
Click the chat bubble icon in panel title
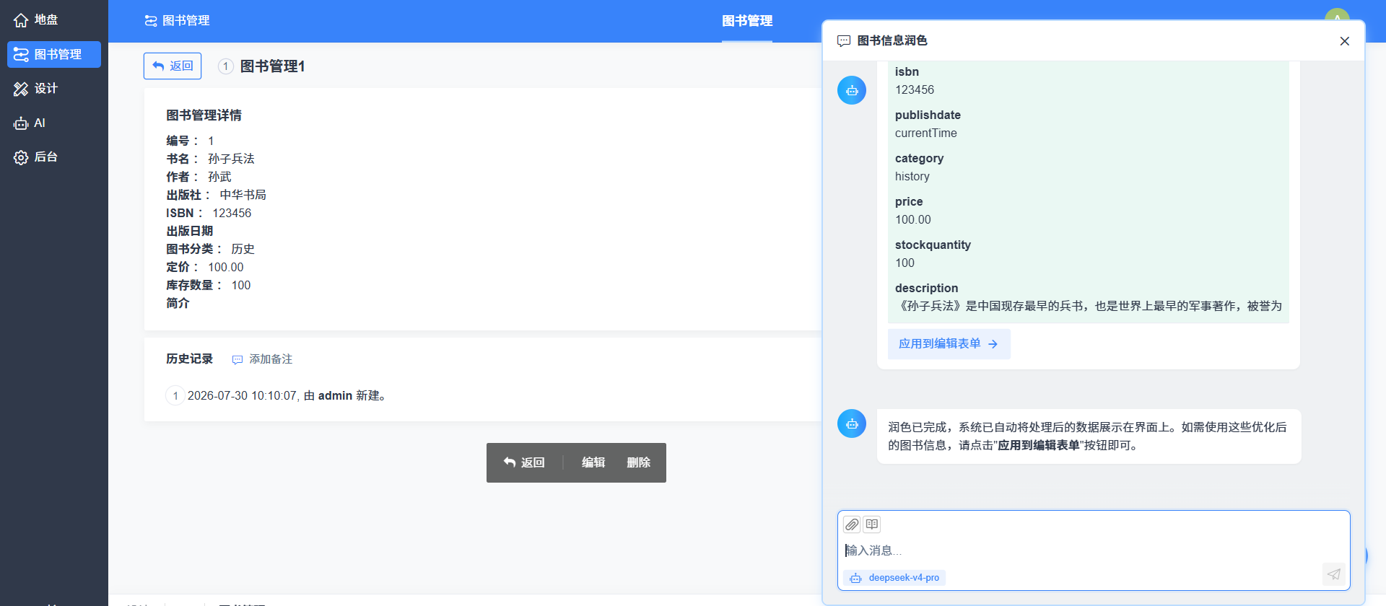pos(844,41)
